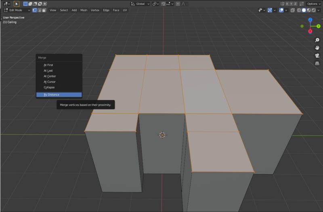Expand the gizmo options arrow
Screen dimensions: 323x212
275,10
